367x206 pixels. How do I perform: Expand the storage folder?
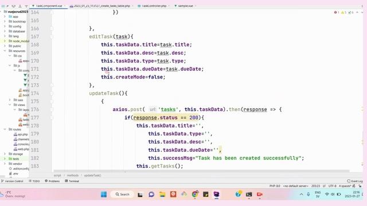tap(5, 154)
